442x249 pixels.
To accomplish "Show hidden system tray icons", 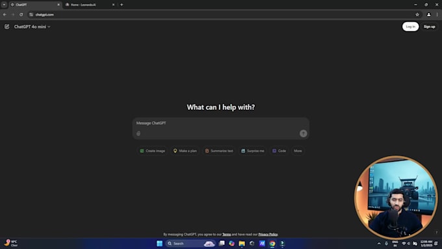I will (379, 243).
